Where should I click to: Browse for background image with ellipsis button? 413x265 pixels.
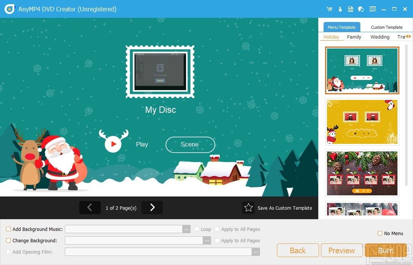[x=207, y=240]
